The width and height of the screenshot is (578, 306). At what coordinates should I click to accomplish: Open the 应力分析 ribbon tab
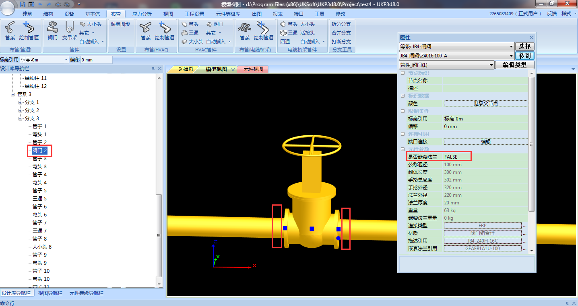point(142,14)
